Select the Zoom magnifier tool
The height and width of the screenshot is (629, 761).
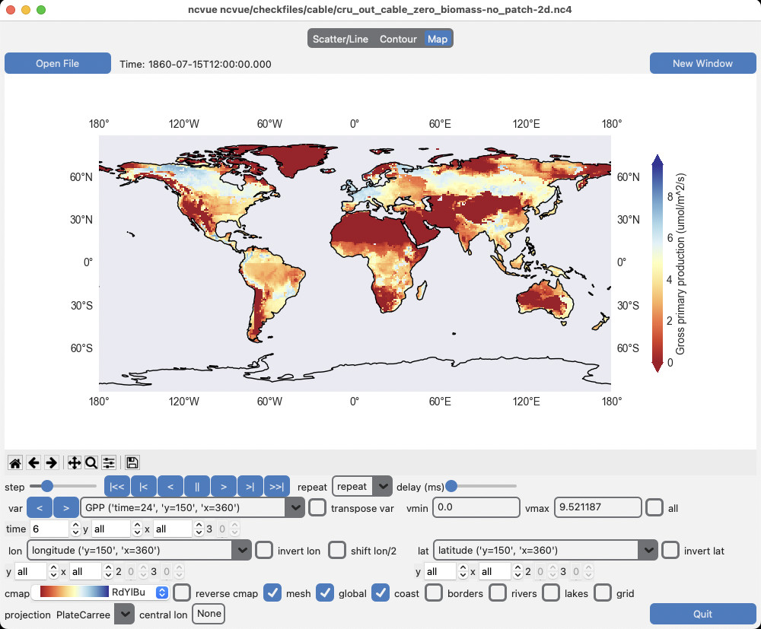coord(91,462)
